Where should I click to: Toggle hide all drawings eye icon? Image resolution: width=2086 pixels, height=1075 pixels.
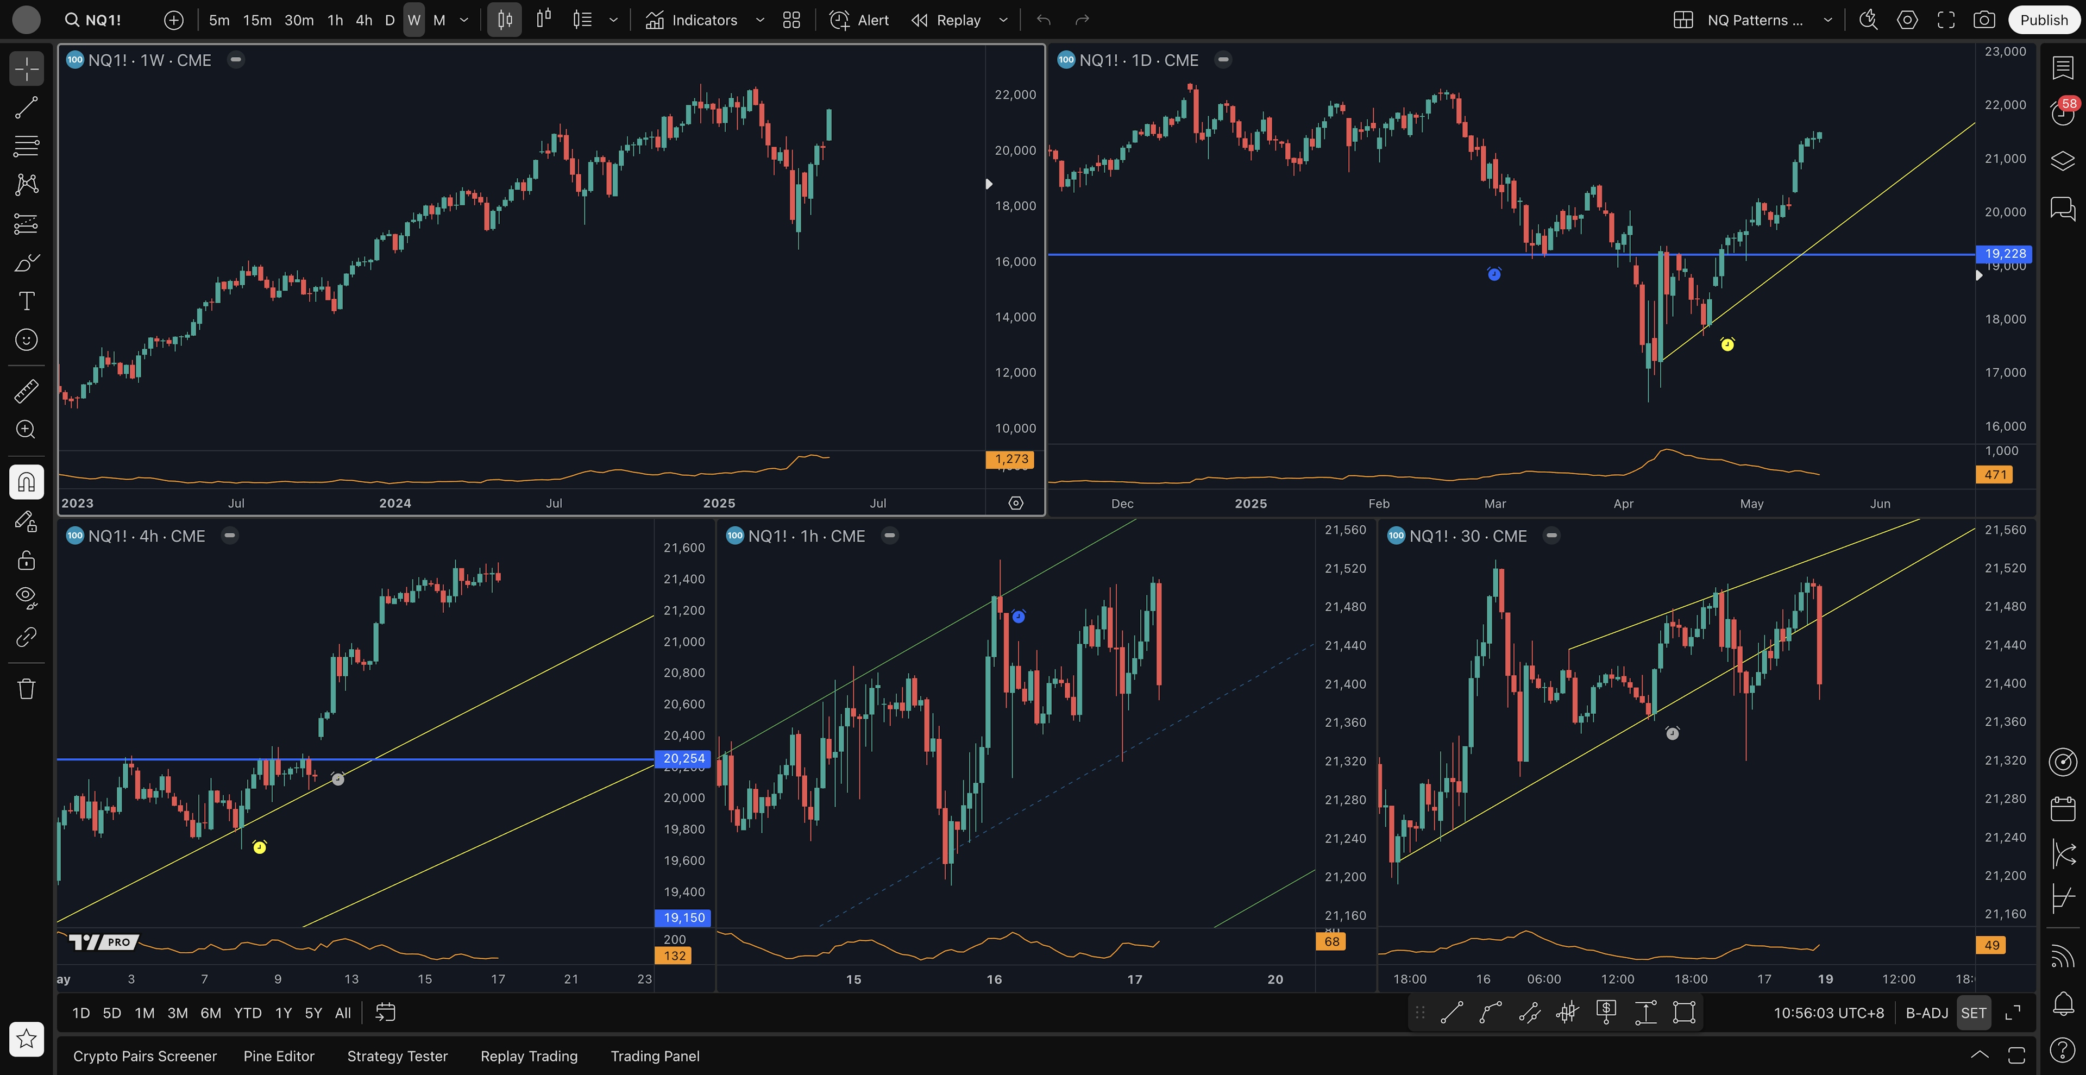tap(26, 598)
